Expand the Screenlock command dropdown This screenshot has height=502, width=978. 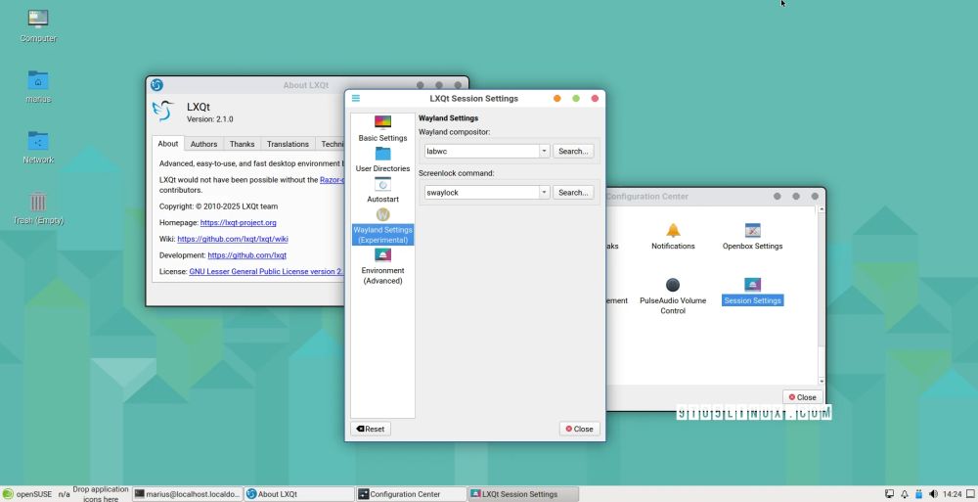coord(544,193)
